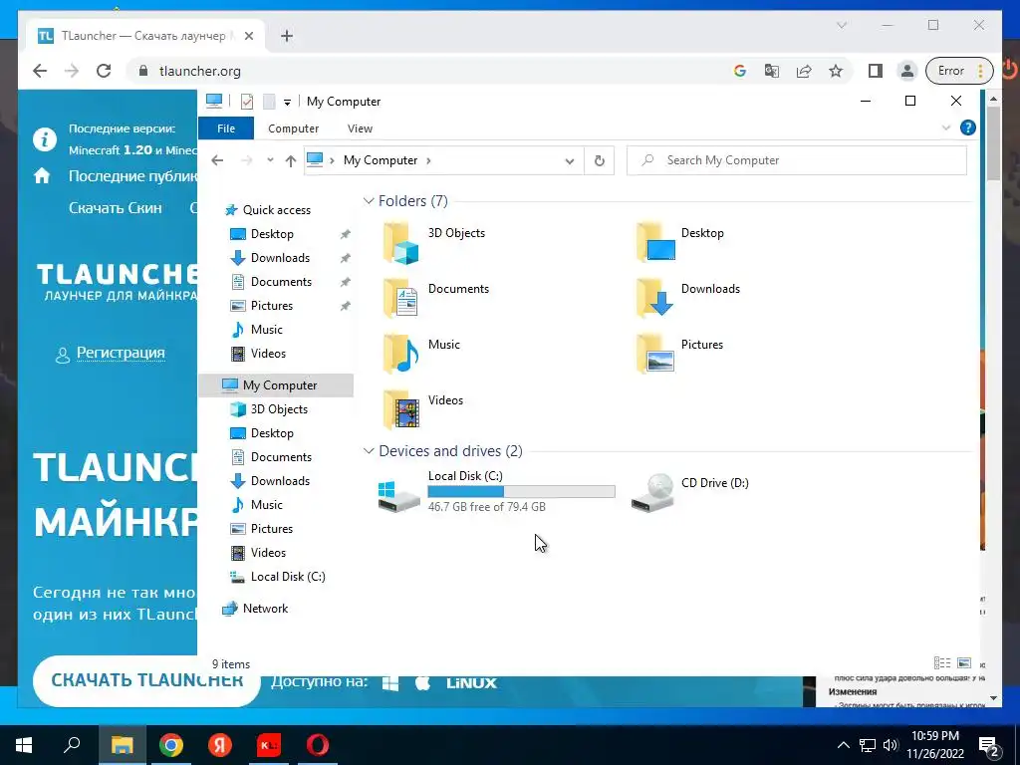Select Quick access in navigation pane
The height and width of the screenshot is (765, 1020).
(x=276, y=210)
